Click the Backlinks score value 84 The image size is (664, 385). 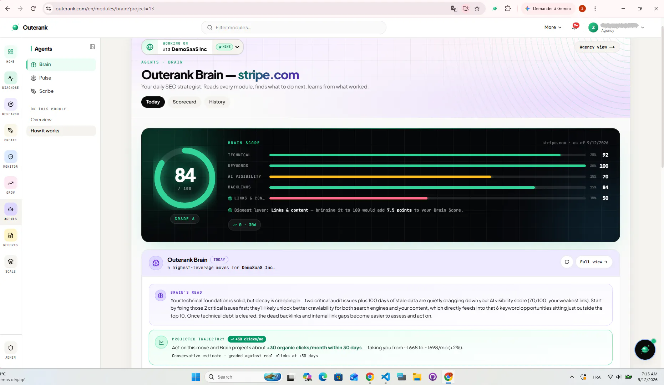pyautogui.click(x=605, y=187)
